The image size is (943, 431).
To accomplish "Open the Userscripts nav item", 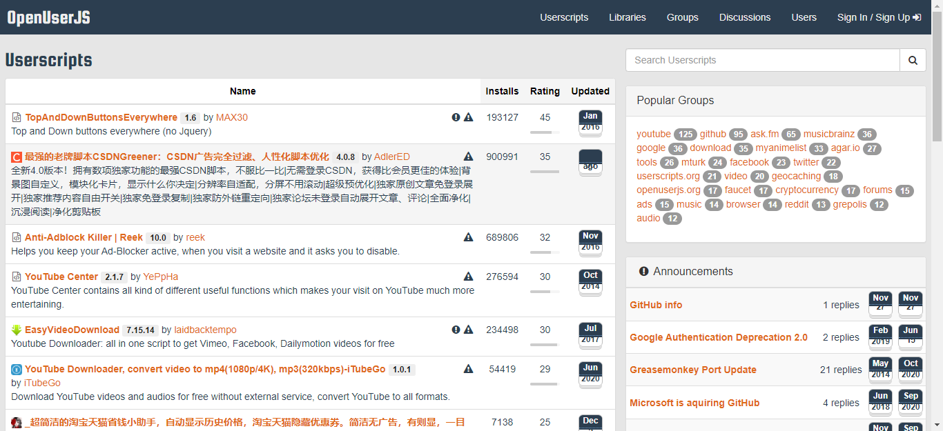I will (x=564, y=17).
